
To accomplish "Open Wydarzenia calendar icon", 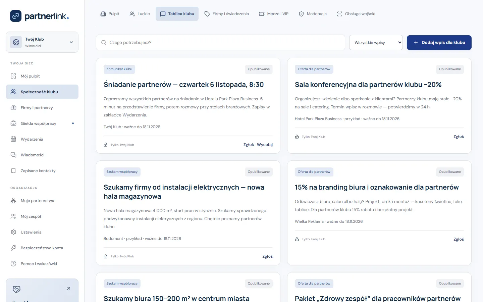I will 13,139.
